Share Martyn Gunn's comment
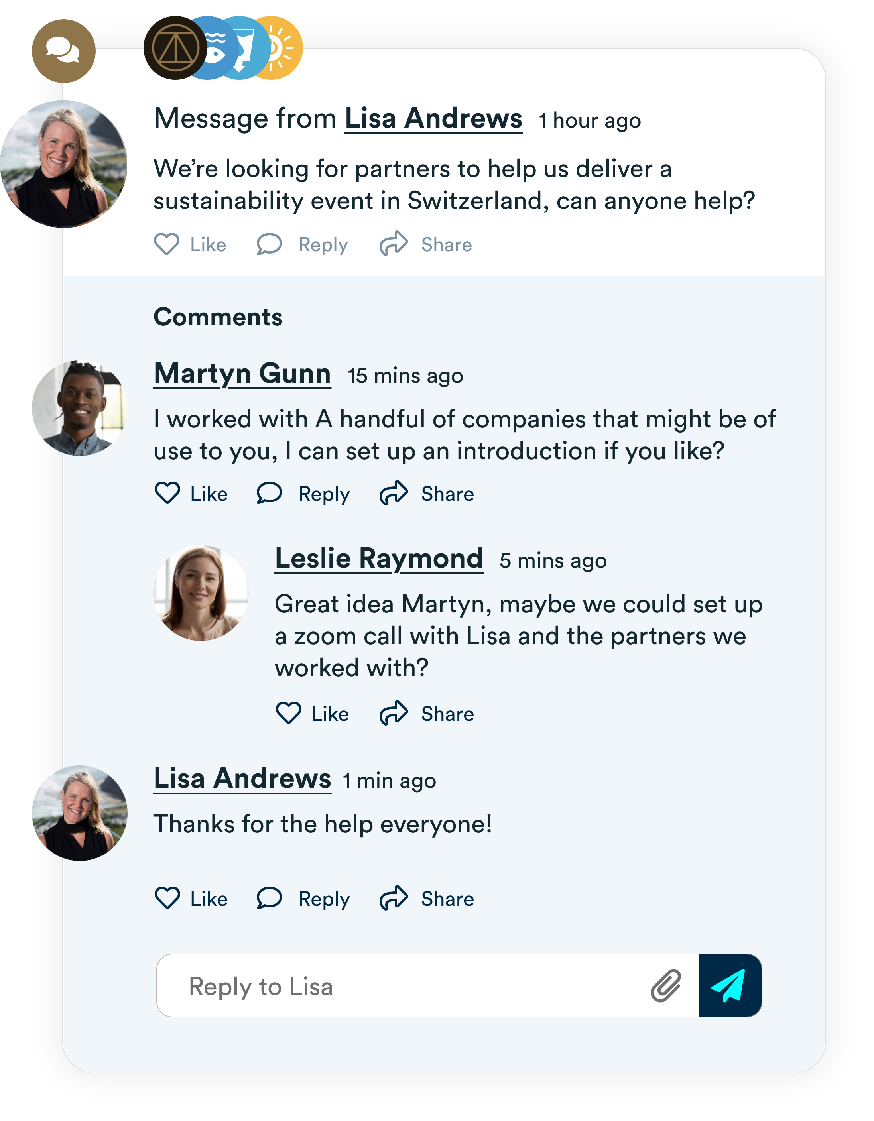This screenshot has width=874, height=1121. [x=427, y=494]
